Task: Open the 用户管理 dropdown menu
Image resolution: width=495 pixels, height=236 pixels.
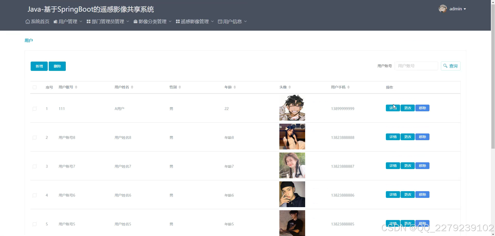Action: click(x=68, y=22)
